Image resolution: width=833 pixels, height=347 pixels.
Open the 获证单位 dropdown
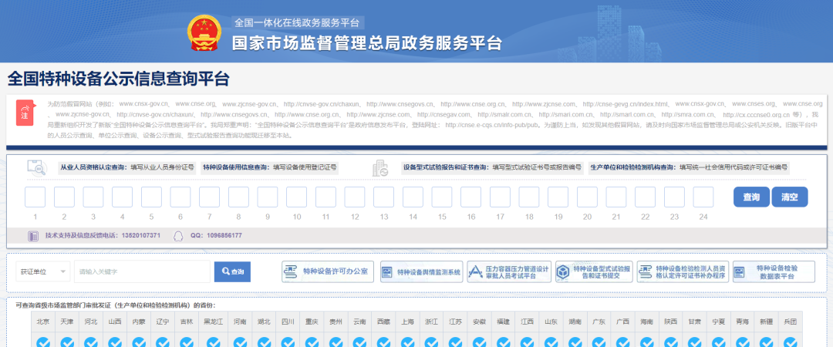pos(43,271)
